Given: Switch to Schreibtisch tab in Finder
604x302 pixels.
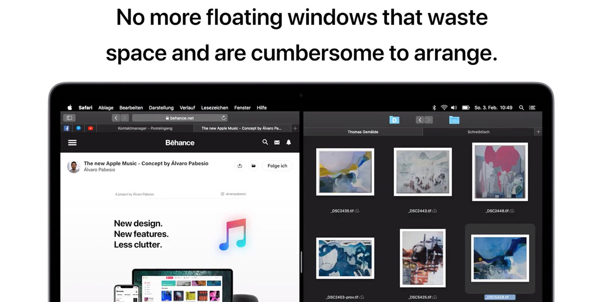Looking at the screenshot, I should pyautogui.click(x=478, y=132).
